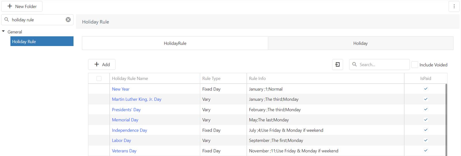Enable the Include Voided checkbox

[415, 64]
